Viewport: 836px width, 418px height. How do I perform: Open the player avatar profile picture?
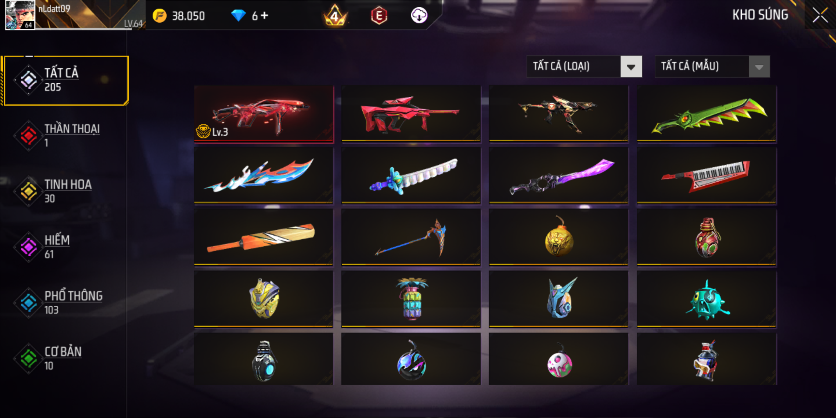[20, 15]
